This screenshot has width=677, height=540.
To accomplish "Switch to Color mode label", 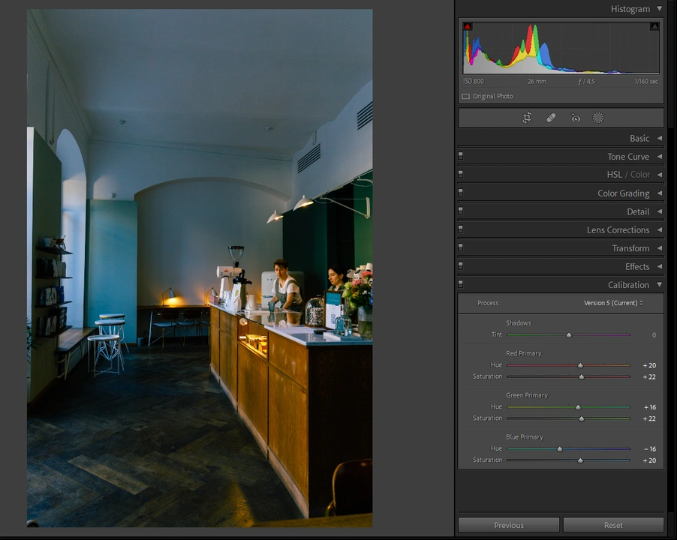I will coord(640,175).
